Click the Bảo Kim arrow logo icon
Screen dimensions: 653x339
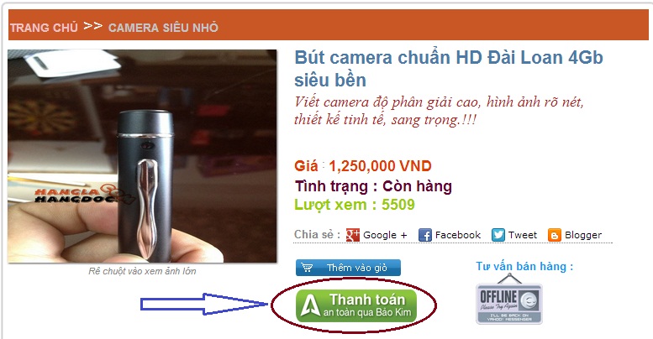[310, 306]
